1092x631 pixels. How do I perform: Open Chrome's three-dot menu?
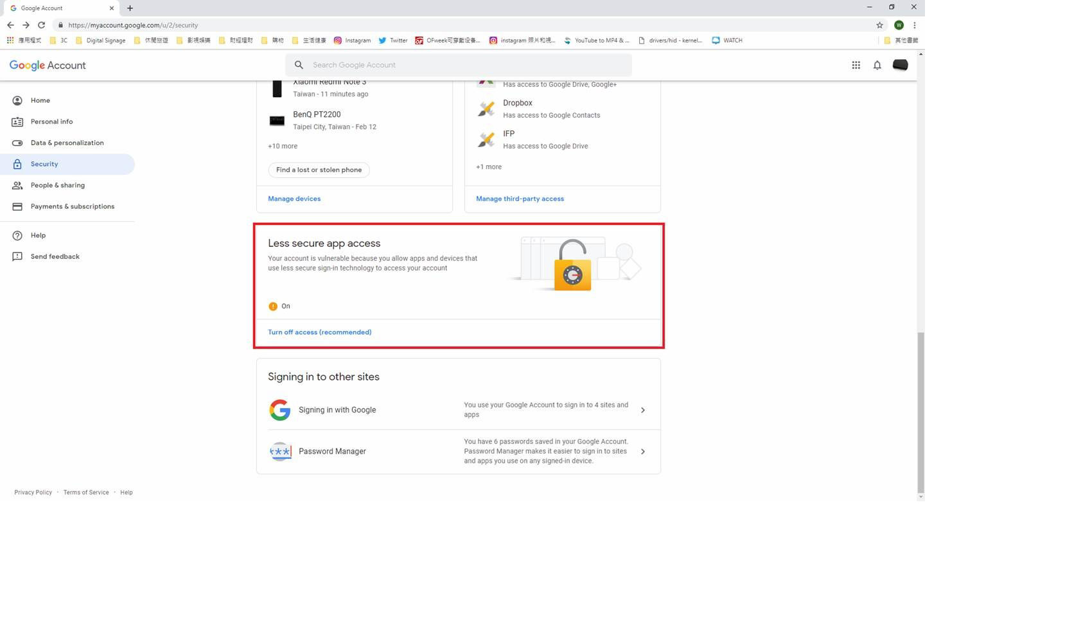[x=914, y=25]
